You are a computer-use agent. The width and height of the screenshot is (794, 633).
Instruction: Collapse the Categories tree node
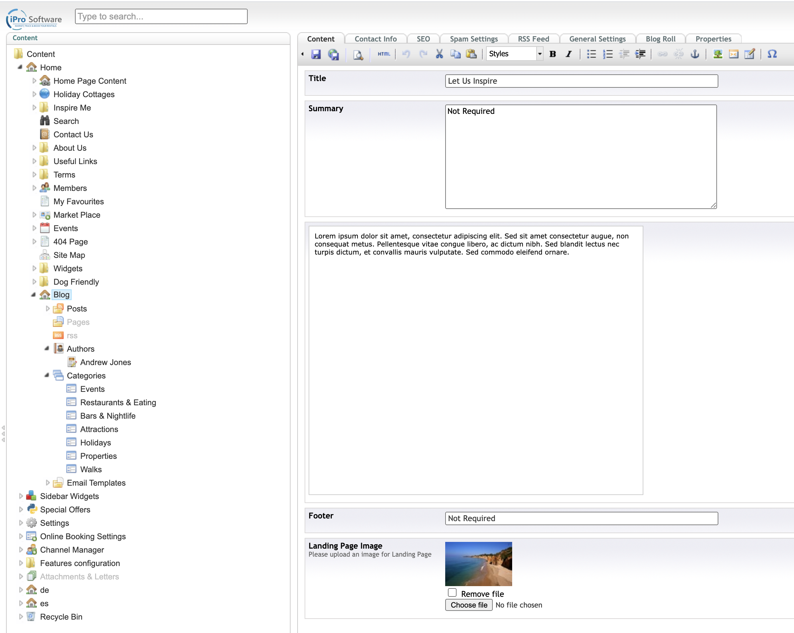point(47,375)
